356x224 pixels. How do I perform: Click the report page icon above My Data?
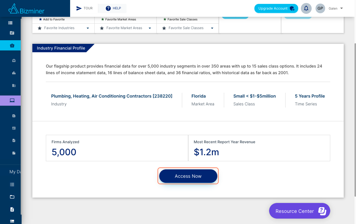14,153
